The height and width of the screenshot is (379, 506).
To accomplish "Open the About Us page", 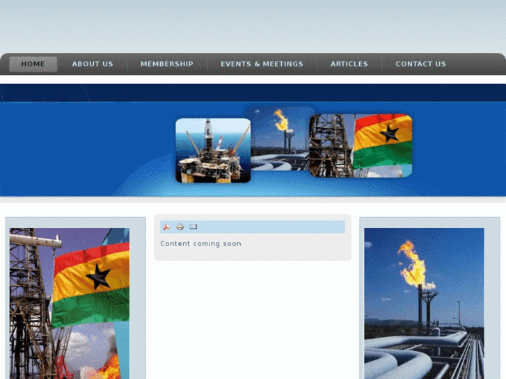I will [x=93, y=64].
